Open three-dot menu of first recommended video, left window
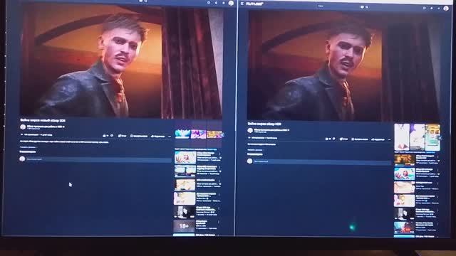 pos(219,154)
